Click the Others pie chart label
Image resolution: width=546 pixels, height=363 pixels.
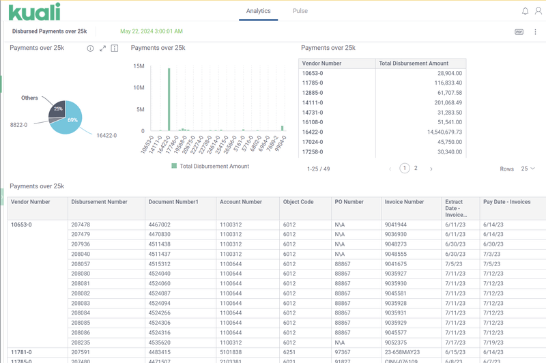[x=29, y=98]
